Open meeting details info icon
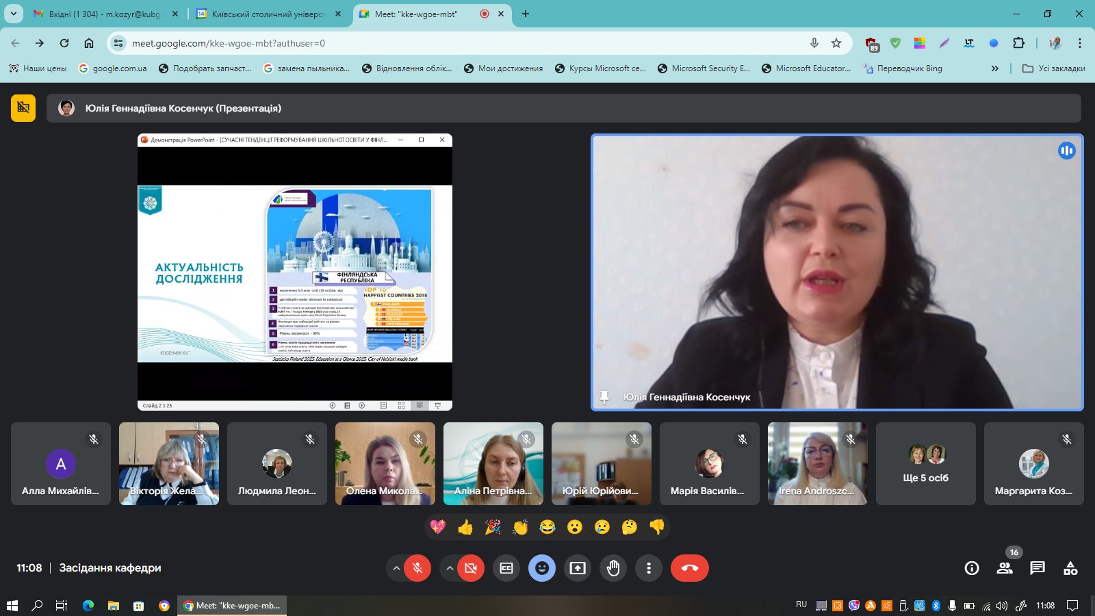This screenshot has height=616, width=1095. (972, 568)
